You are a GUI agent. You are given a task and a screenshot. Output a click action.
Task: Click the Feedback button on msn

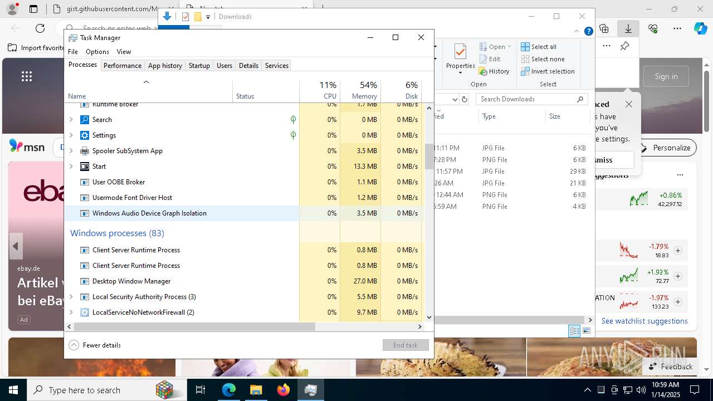[670, 366]
